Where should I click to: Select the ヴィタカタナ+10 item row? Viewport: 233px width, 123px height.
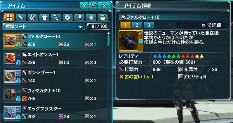55,95
